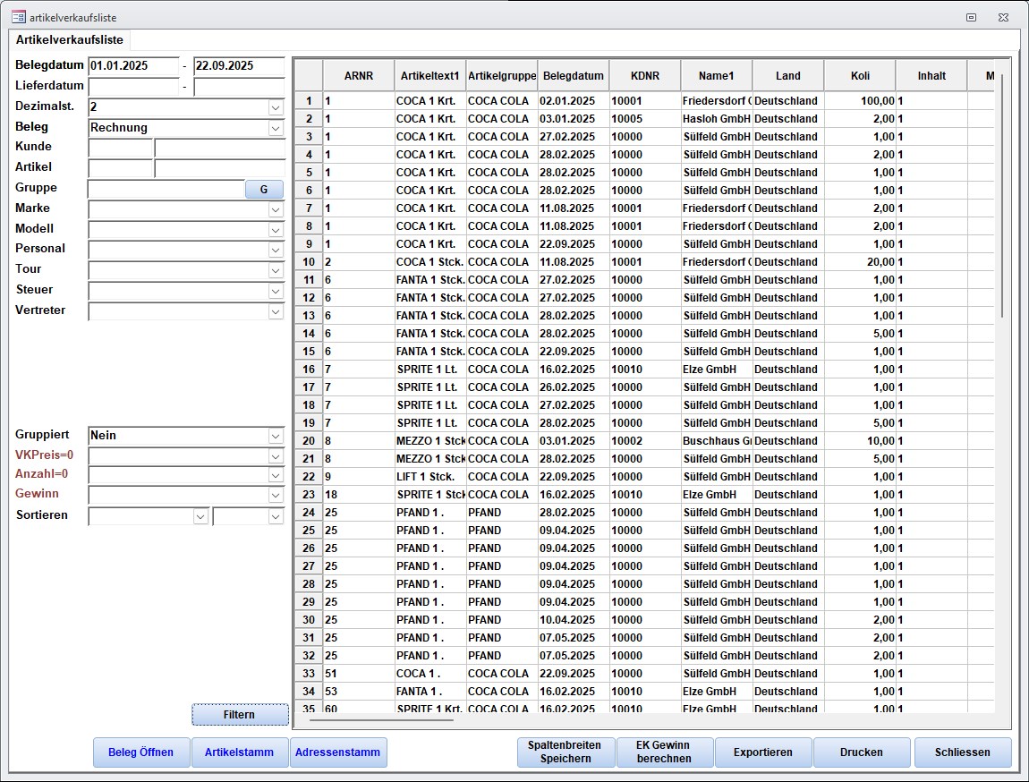Select row 10 via its row header
This screenshot has width=1029, height=782.
coord(309,262)
